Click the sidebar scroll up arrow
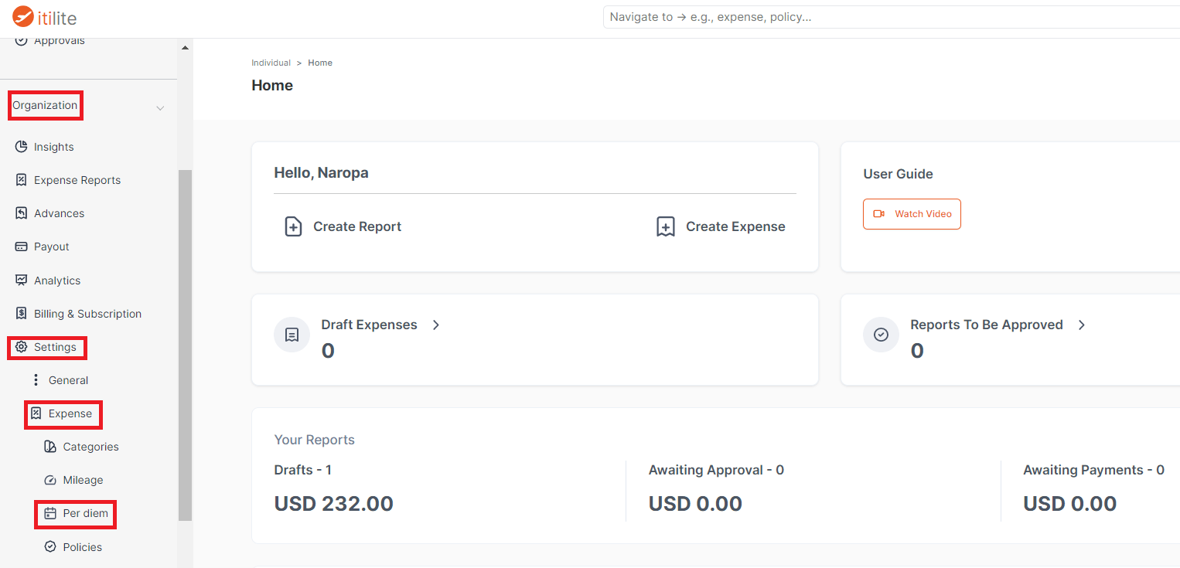The height and width of the screenshot is (568, 1180). [185, 48]
